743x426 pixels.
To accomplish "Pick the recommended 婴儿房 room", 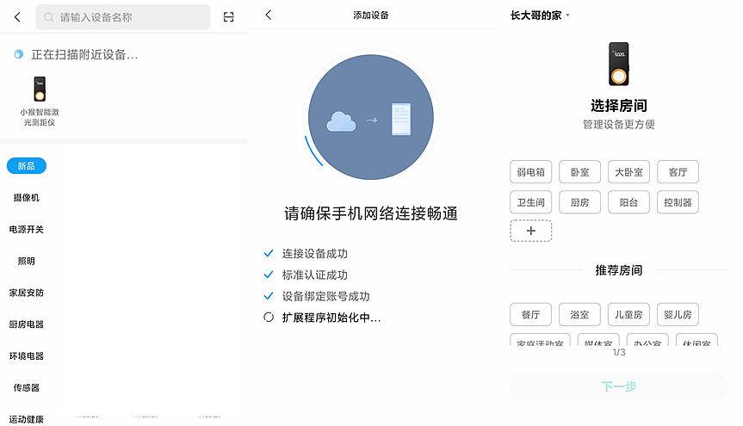I will (678, 315).
